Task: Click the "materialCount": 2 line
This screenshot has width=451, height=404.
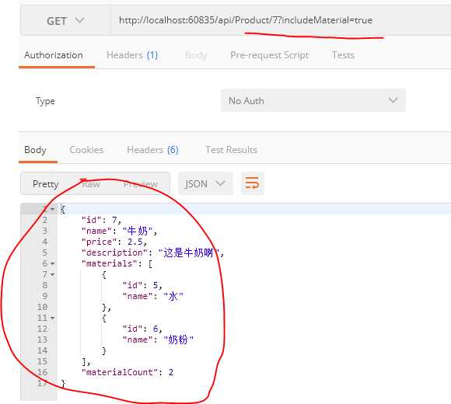Action: tap(128, 372)
